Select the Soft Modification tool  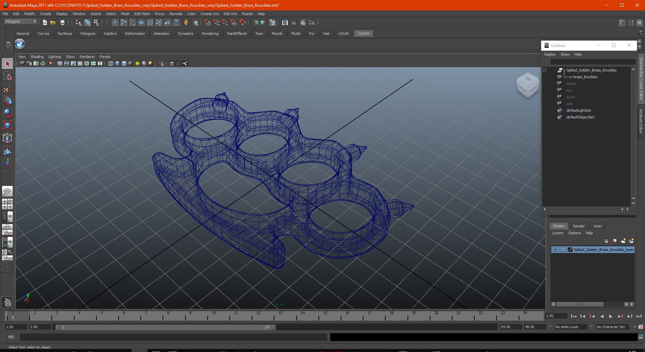click(7, 151)
